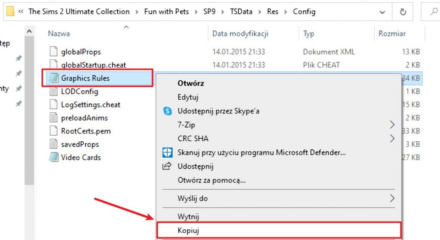Select Udostępnij przez Skype'a

coord(218,111)
